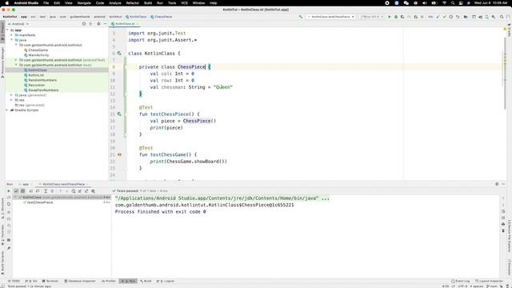Screen dimensions: 512x288
Task: Click the print icon beside the console output
Action: (503, 224)
